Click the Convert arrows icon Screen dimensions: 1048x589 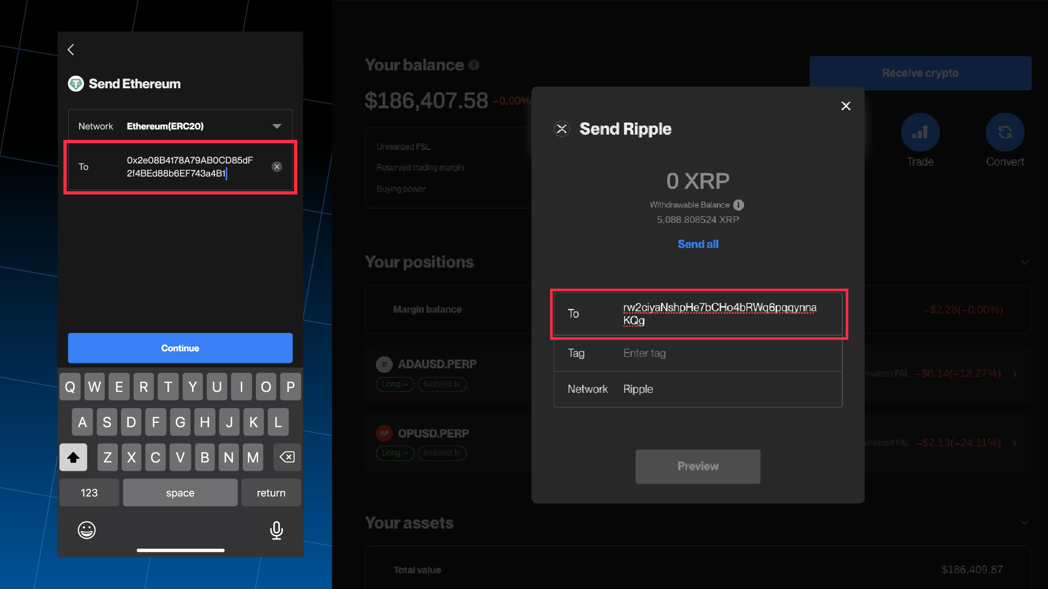click(x=1005, y=132)
